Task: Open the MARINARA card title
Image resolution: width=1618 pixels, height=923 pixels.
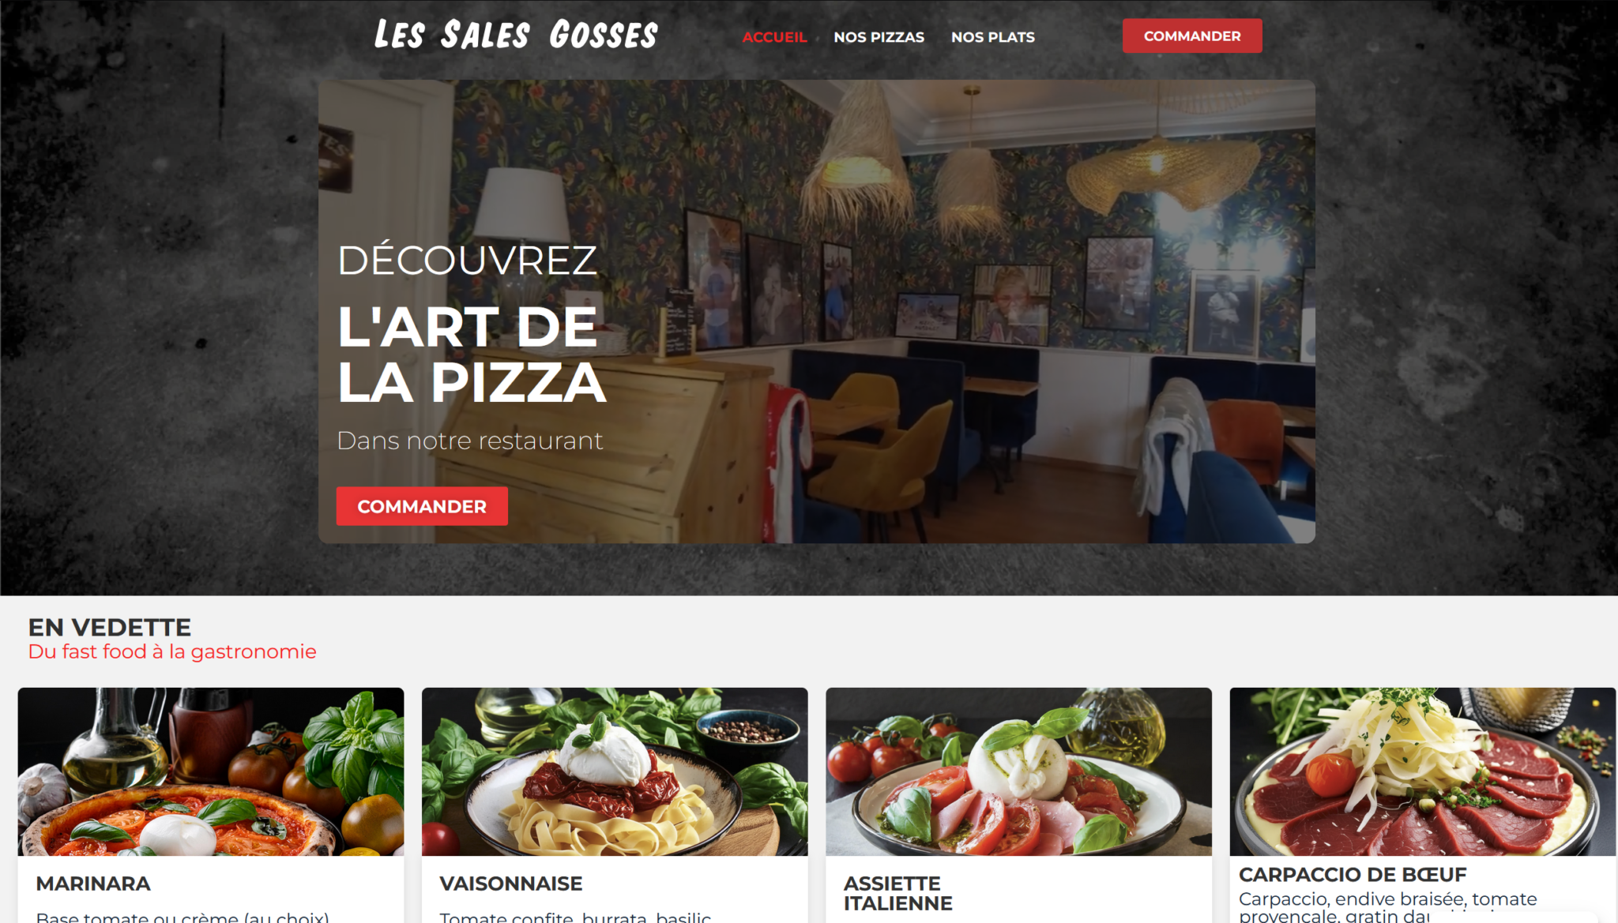Action: point(93,884)
